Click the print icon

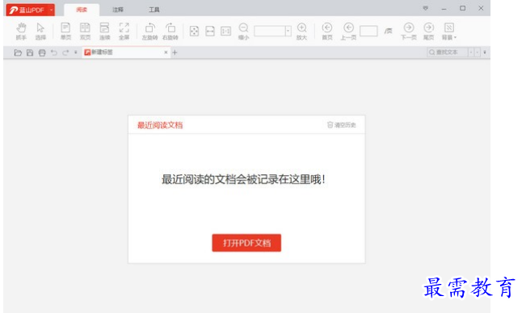[x=42, y=52]
